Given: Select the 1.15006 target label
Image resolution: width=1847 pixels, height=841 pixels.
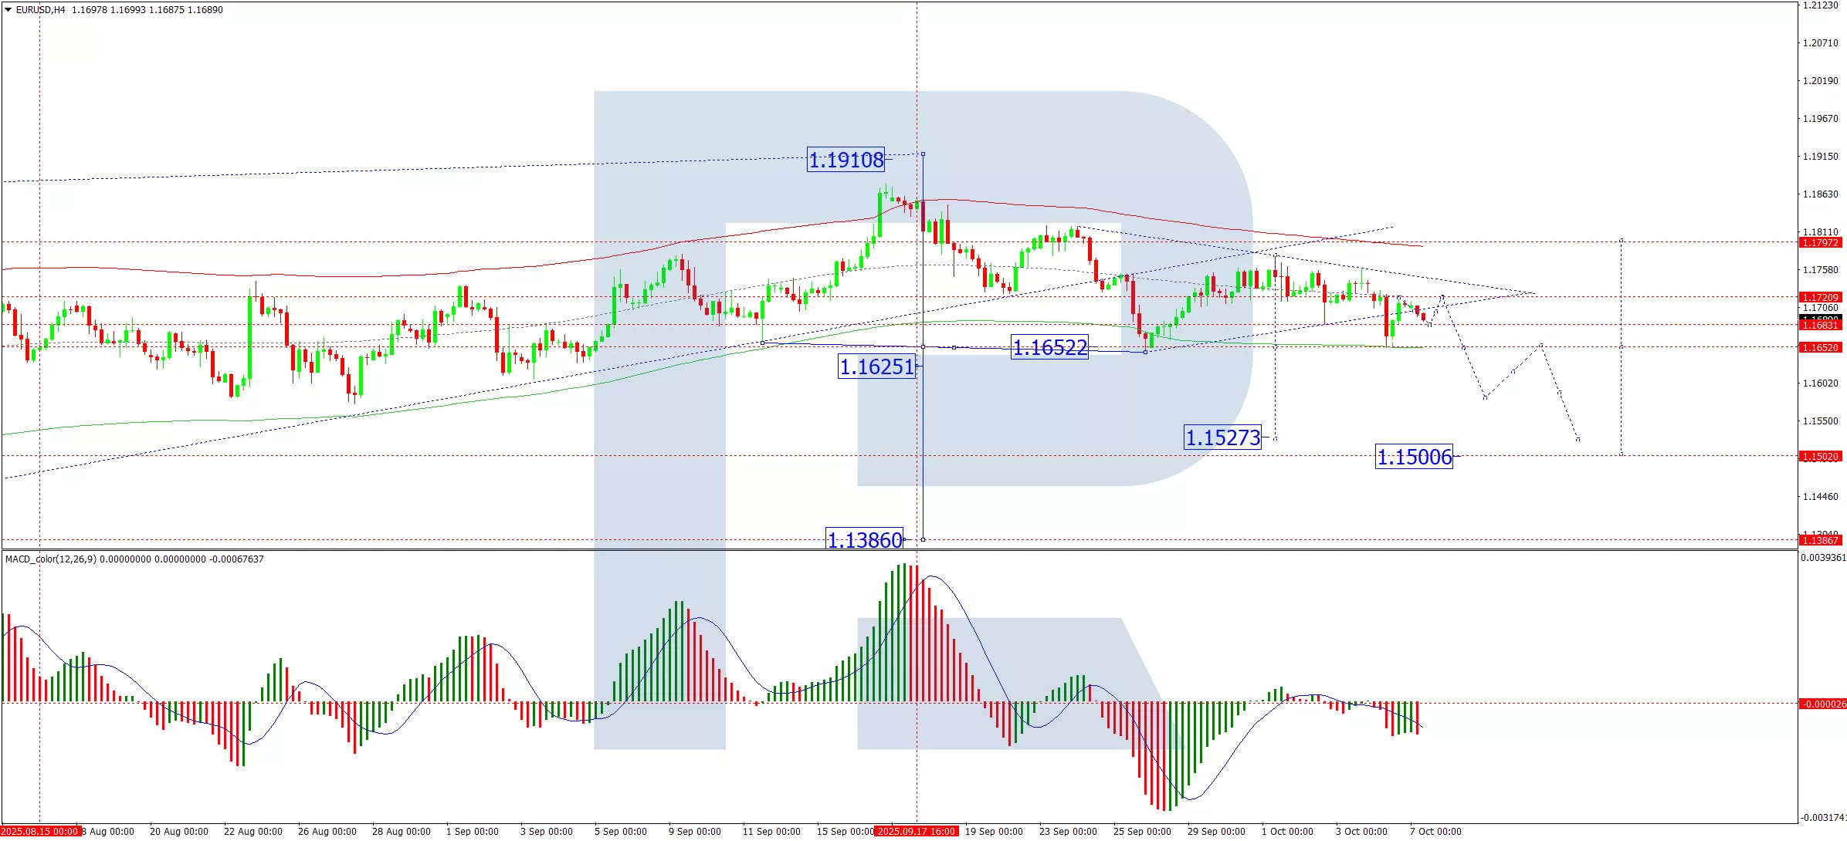Looking at the screenshot, I should pyautogui.click(x=1414, y=457).
